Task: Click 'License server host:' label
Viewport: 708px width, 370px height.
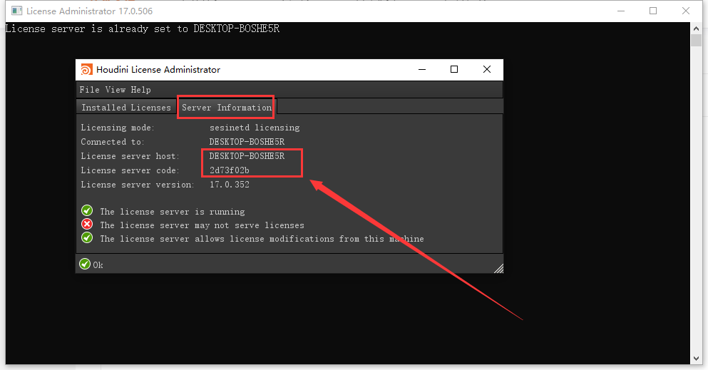Action: click(x=130, y=156)
